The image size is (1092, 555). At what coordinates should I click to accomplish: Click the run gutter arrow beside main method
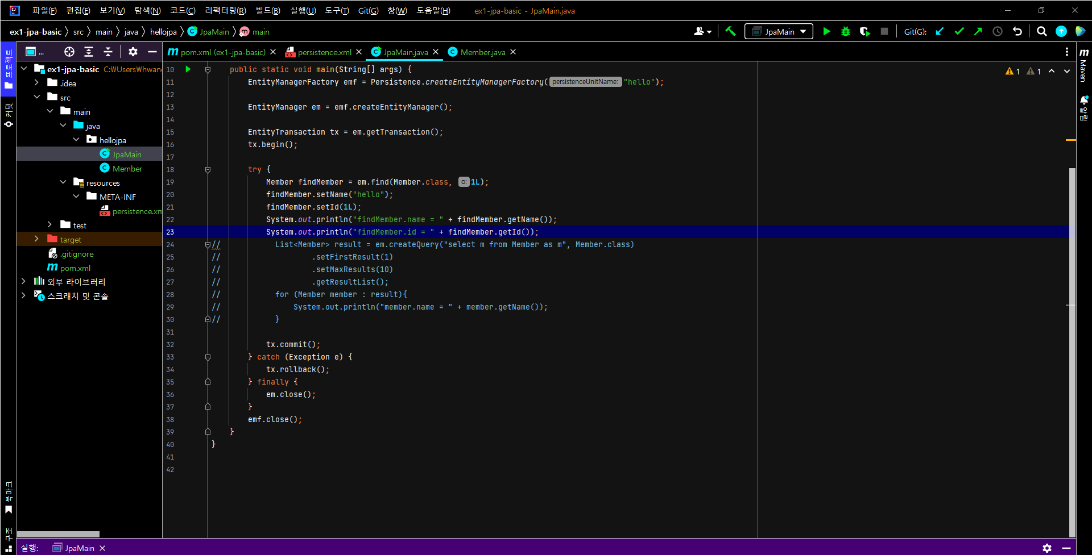coord(188,69)
